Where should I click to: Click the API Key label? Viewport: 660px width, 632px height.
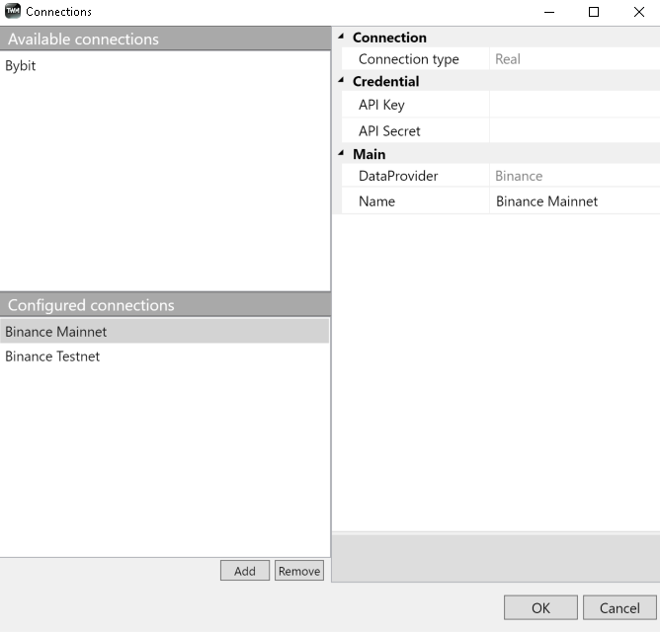[x=381, y=105]
